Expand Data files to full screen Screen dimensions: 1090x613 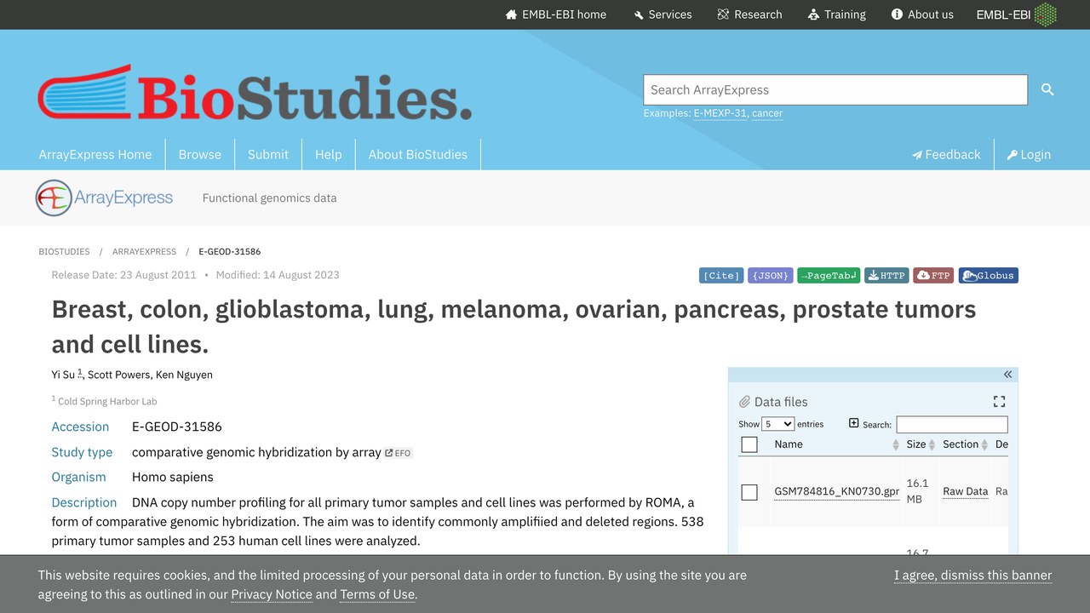[999, 402]
